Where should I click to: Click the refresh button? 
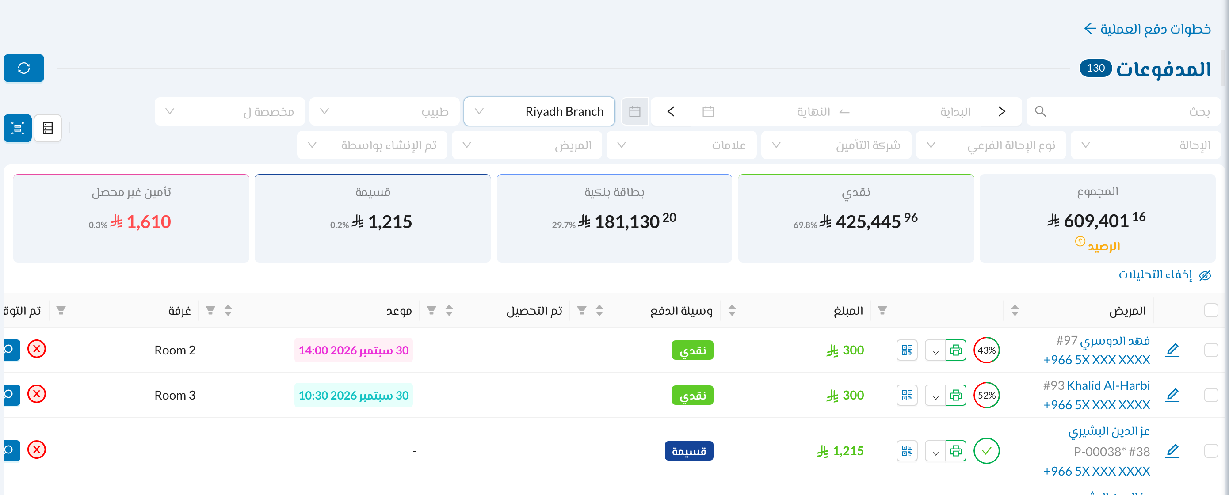point(24,68)
